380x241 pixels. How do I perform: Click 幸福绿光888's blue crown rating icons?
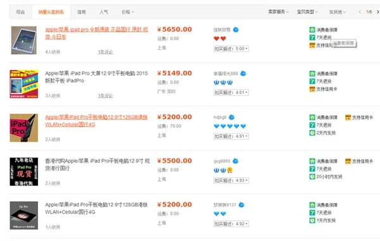[x=223, y=82]
